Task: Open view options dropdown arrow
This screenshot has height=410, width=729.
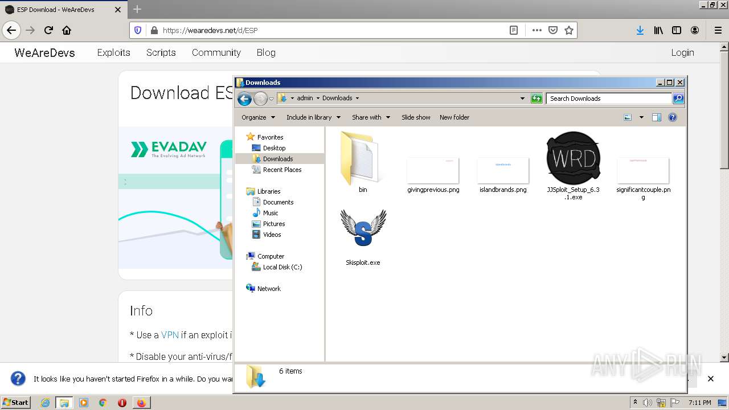Action: (x=641, y=117)
